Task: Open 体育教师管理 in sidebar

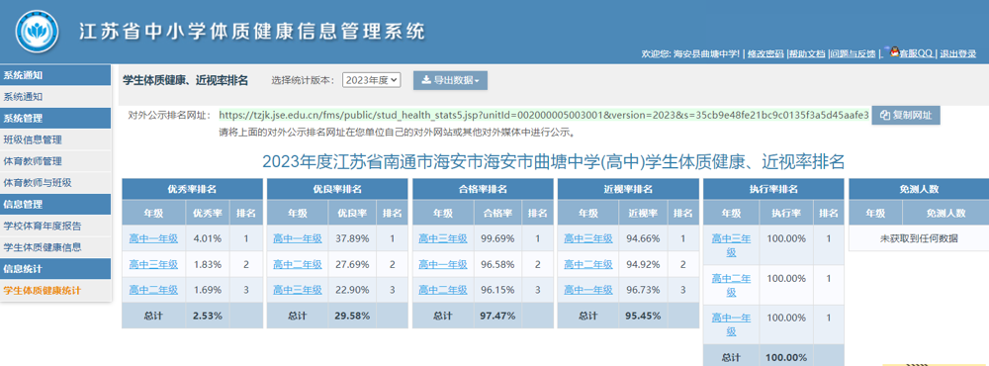Action: click(x=55, y=161)
